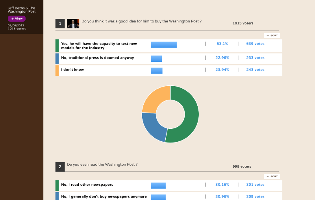315x200 pixels.
Task: Click the green swatch beside 'Yes, he will have'
Action: click(x=57, y=46)
